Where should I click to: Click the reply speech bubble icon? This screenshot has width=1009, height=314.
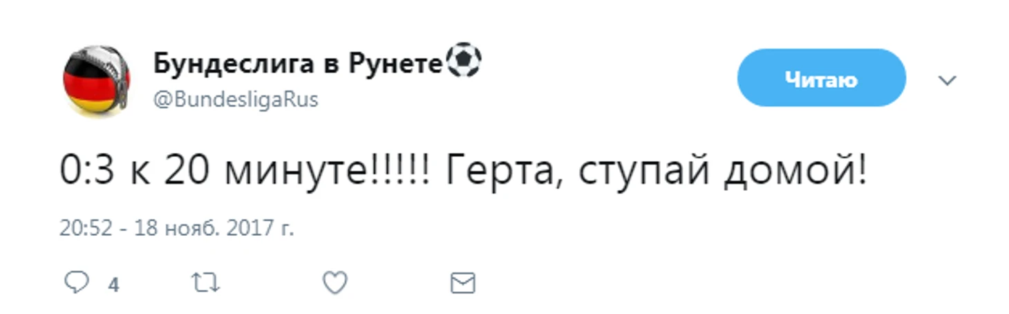coord(76,282)
